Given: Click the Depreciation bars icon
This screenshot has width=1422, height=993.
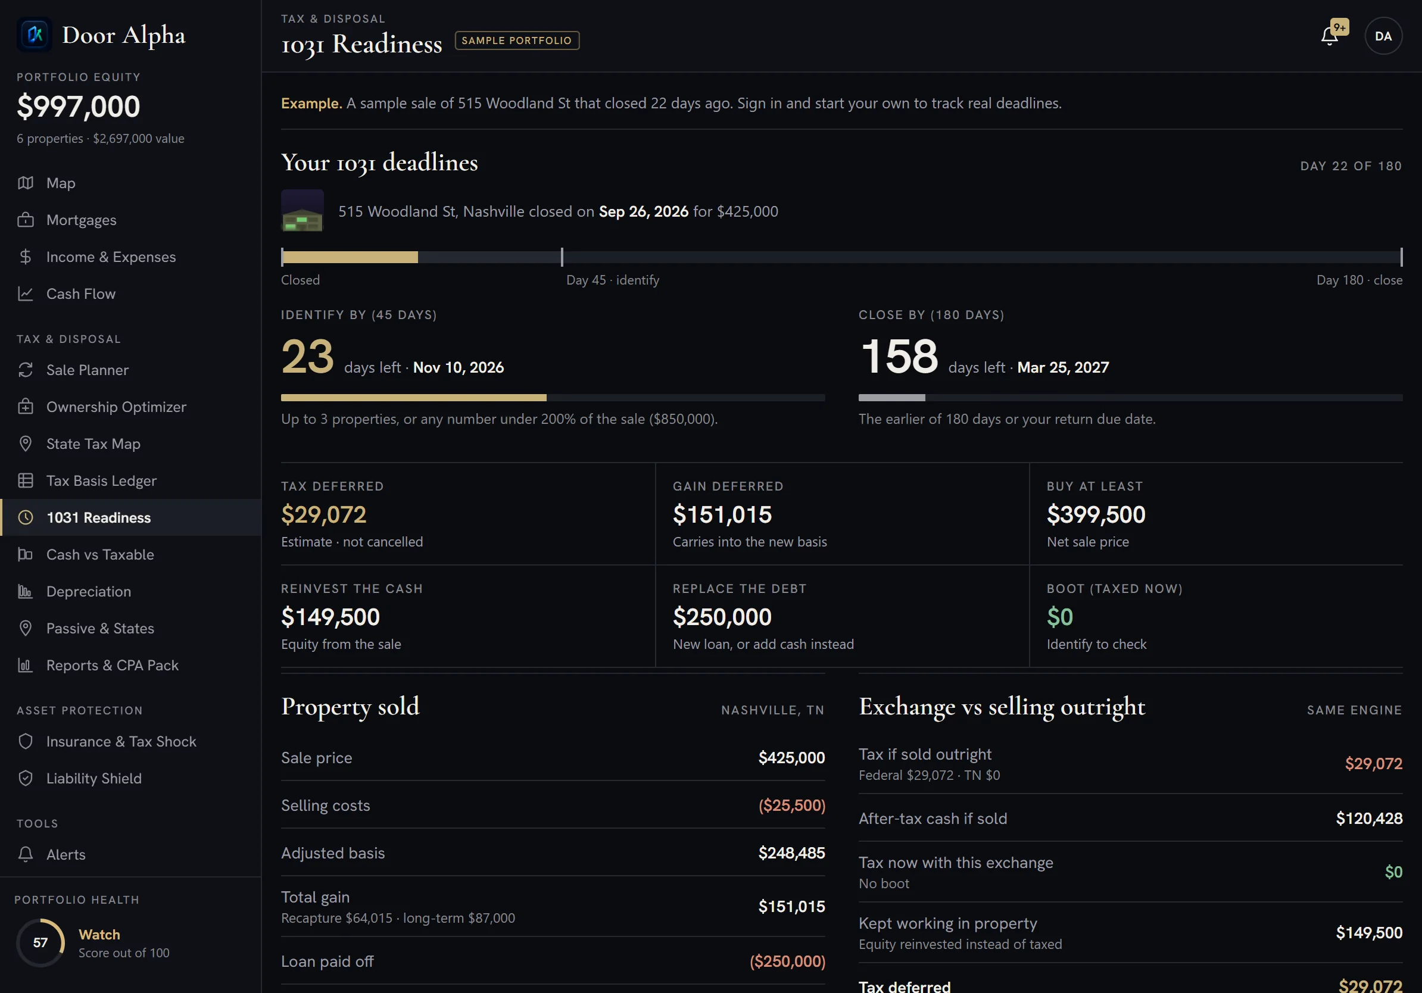Looking at the screenshot, I should (26, 592).
